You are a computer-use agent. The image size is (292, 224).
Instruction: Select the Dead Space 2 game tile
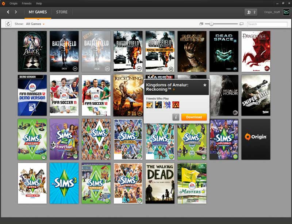point(224,51)
